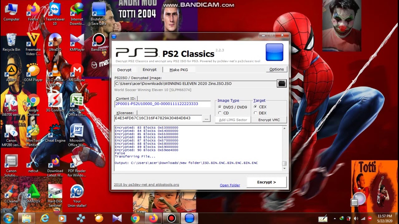Open the Klicensee ellipsis browse button
399x224 pixels.
tap(206, 118)
